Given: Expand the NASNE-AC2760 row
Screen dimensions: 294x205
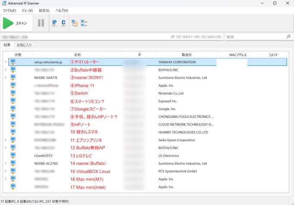Looking at the screenshot, I should tap(6, 163).
